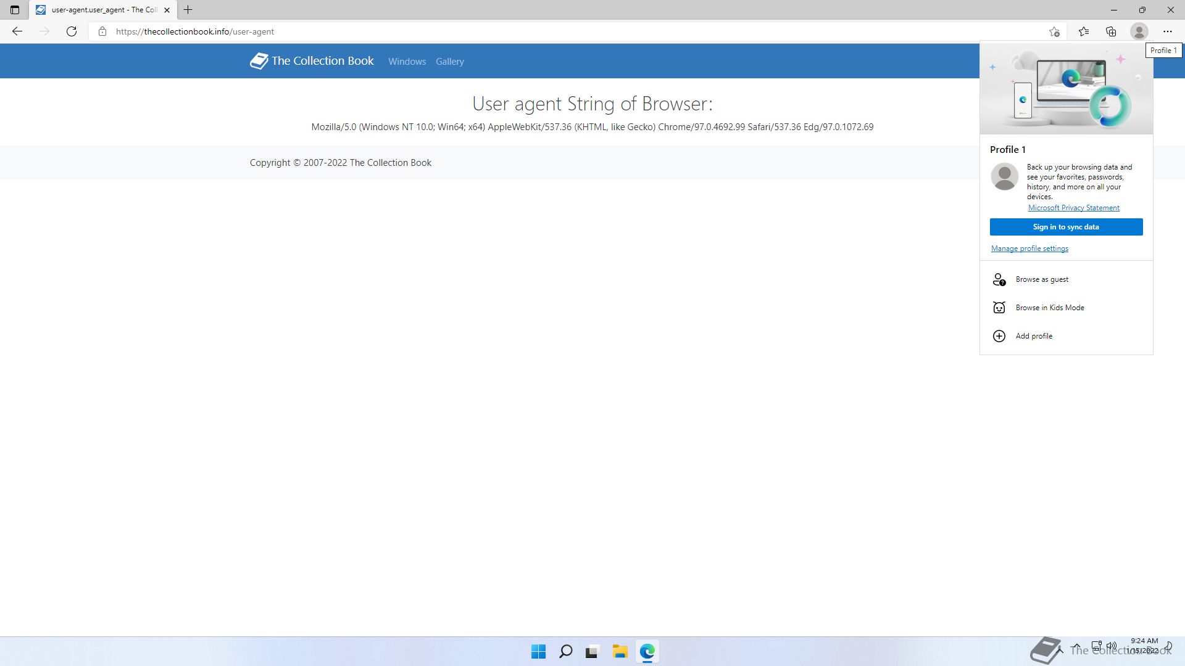Open Task View on the taskbar
The height and width of the screenshot is (666, 1185).
click(592, 651)
